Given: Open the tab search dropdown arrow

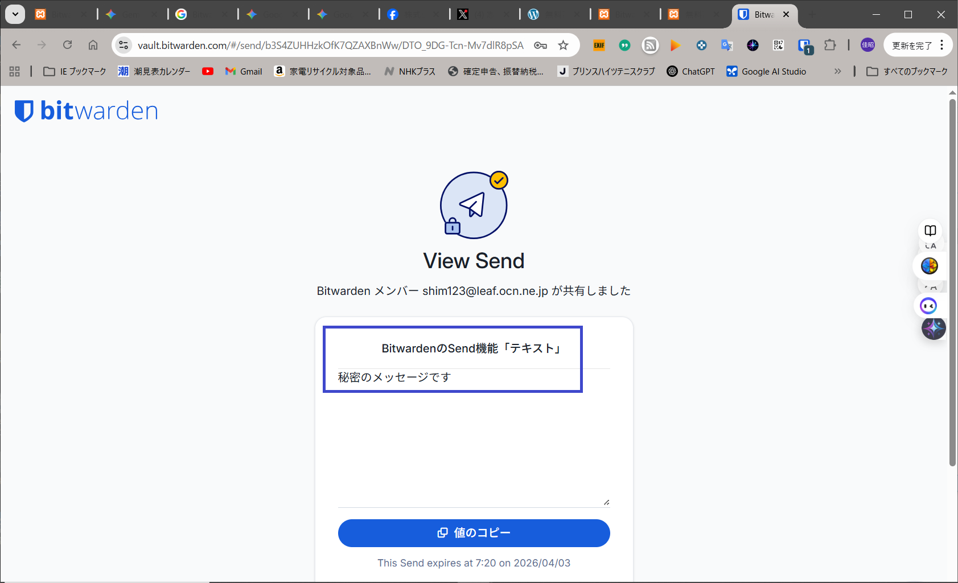Looking at the screenshot, I should 15,14.
